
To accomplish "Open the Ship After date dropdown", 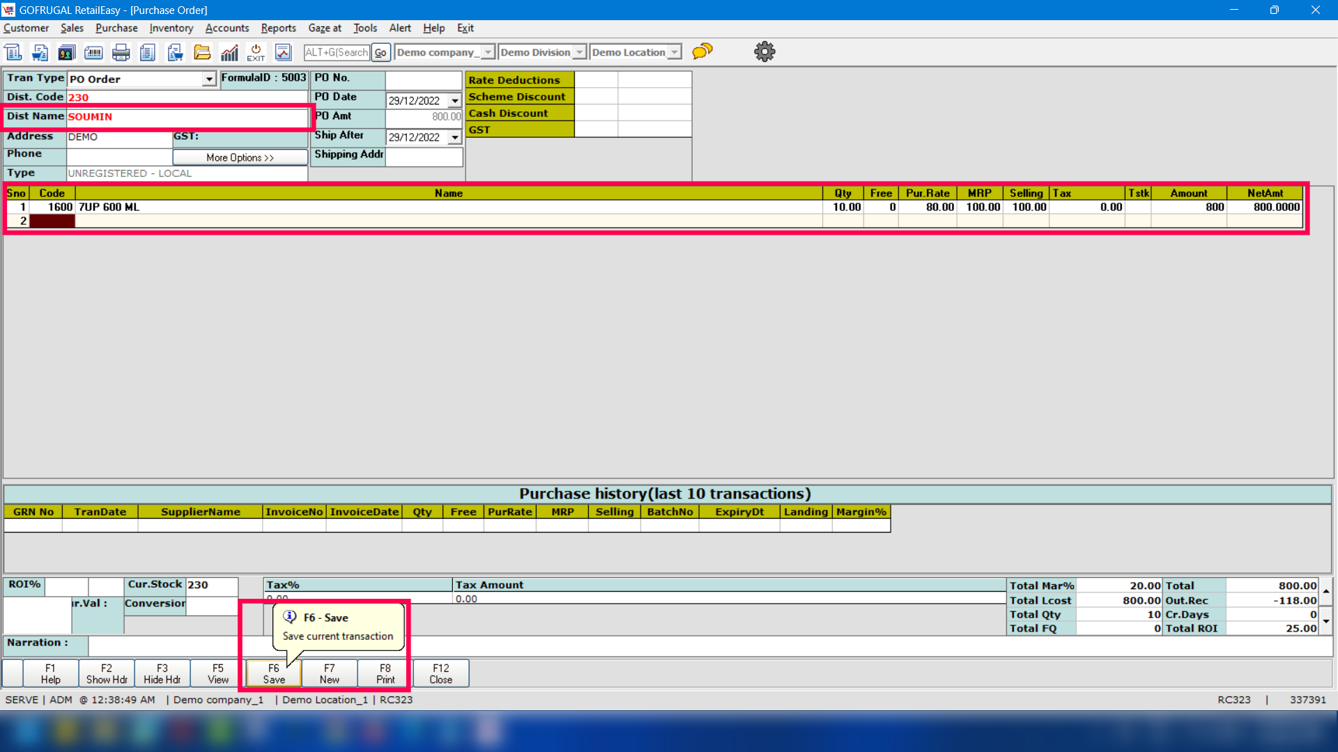I will click(x=454, y=138).
